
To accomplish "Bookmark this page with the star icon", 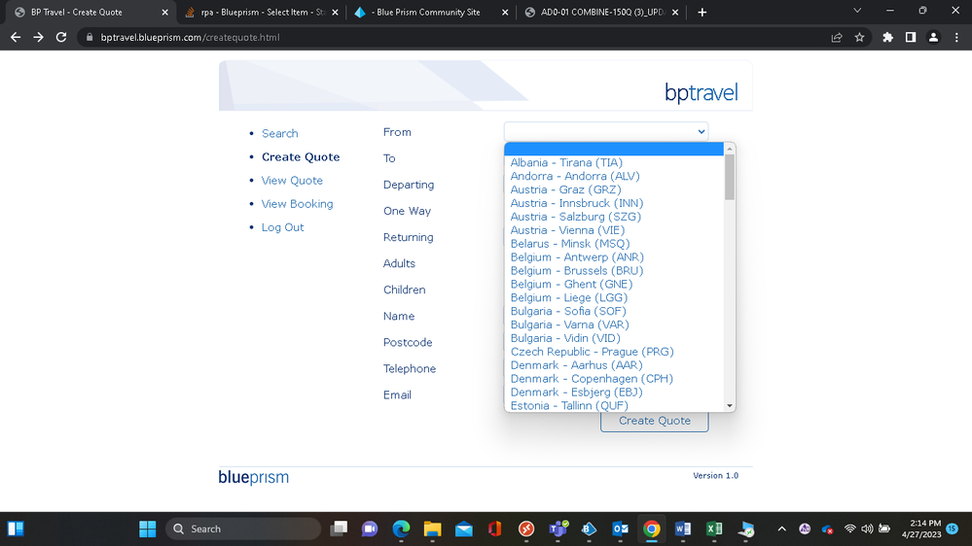I will 859,37.
